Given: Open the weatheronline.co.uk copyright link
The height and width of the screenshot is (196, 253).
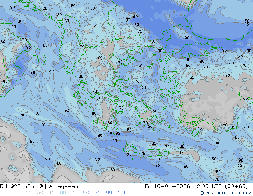Looking at the screenshot, I should click(x=225, y=193).
